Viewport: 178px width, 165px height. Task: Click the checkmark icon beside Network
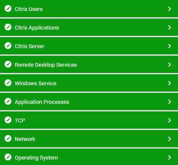[8, 138]
